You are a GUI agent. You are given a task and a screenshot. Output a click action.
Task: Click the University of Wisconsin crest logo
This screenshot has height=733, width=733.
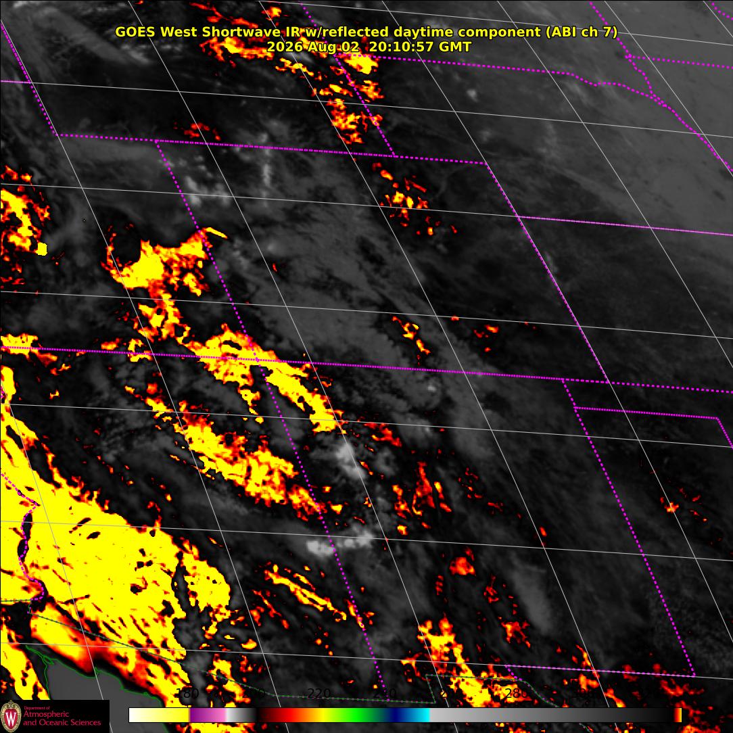[x=10, y=715]
